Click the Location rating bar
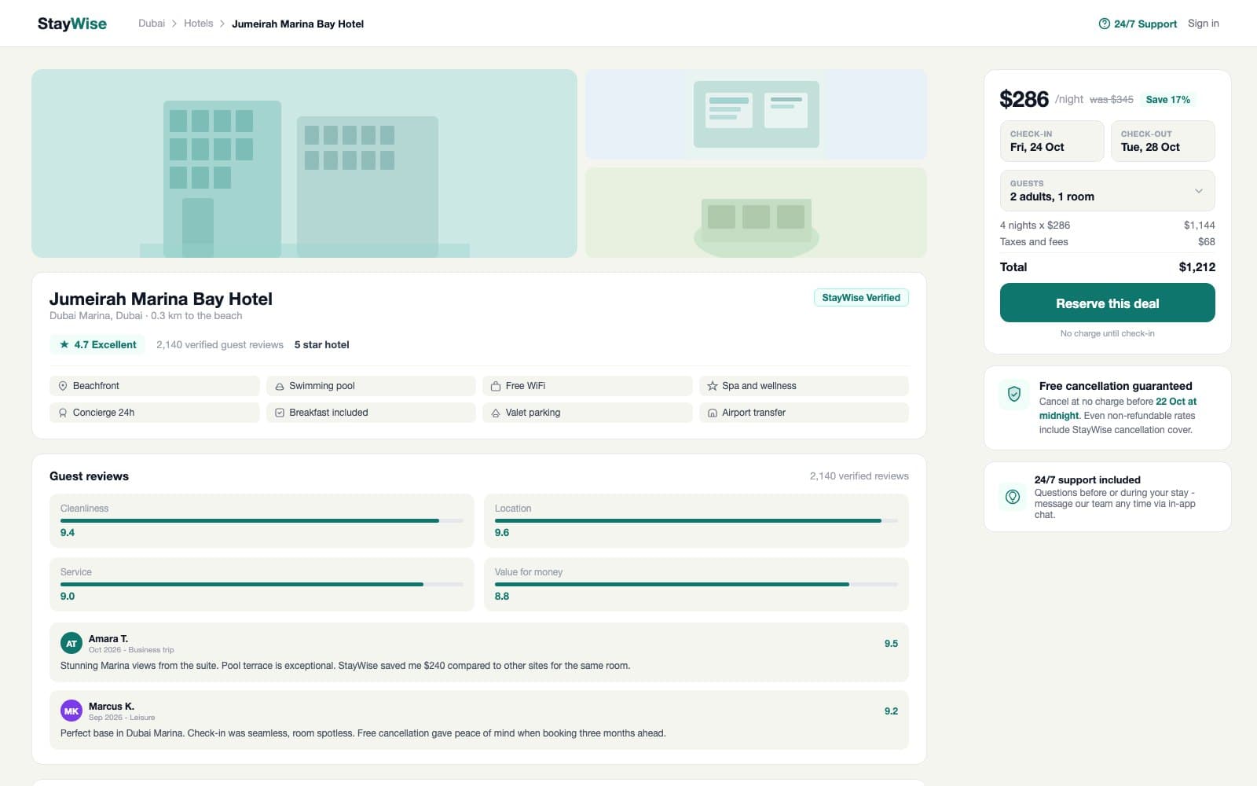 (696, 520)
